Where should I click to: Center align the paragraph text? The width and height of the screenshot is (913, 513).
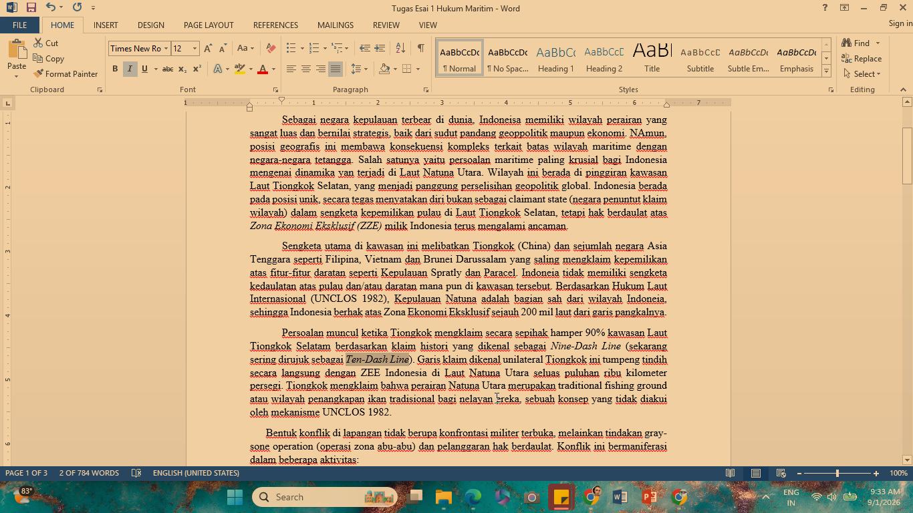pos(306,69)
